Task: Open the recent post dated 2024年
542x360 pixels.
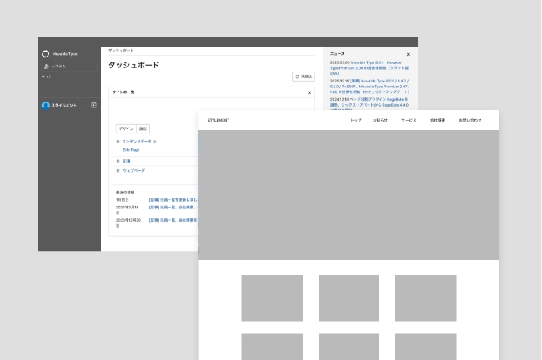Action: point(174,207)
